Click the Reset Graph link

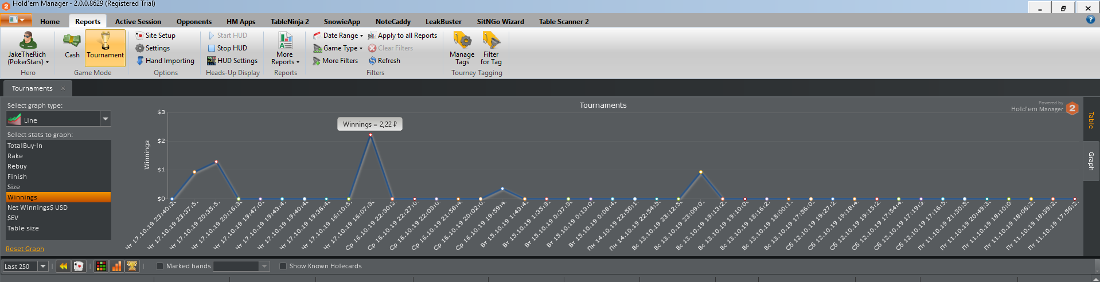click(25, 249)
